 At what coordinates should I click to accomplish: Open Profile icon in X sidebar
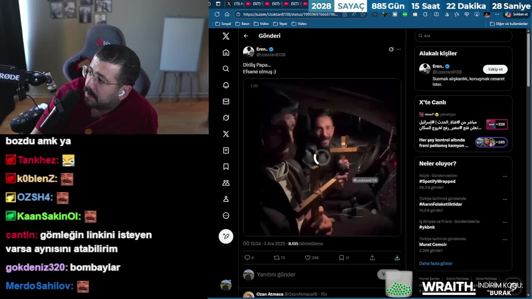tap(226, 199)
